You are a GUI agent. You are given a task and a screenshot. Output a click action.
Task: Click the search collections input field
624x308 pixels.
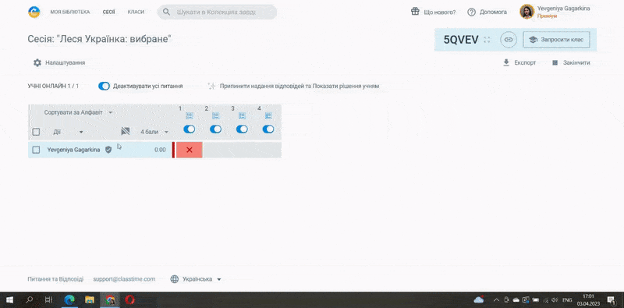pyautogui.click(x=217, y=12)
